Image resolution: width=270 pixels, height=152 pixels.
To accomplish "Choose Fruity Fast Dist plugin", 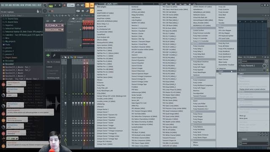I will point(198,64).
